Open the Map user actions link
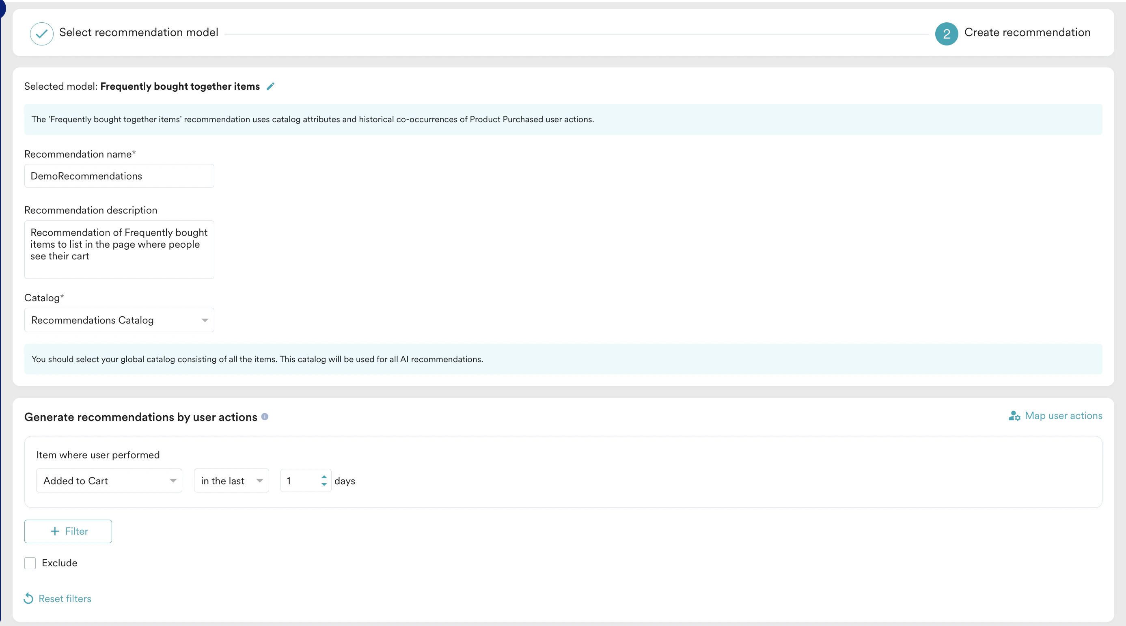 pos(1063,416)
